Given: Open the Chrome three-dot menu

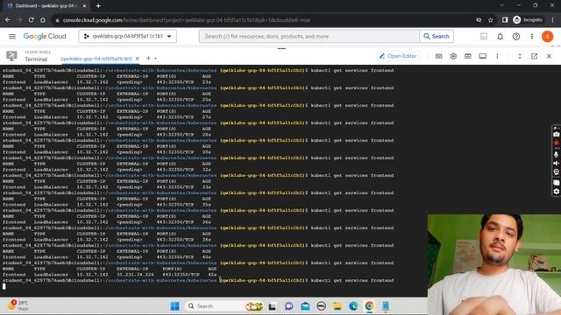Looking at the screenshot, I should (553, 20).
